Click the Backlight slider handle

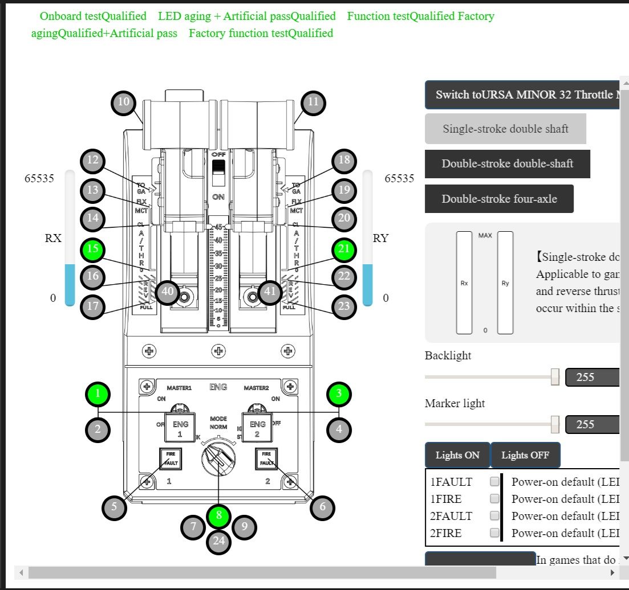click(x=555, y=376)
